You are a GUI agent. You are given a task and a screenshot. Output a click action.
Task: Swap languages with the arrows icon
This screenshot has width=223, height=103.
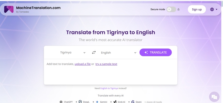[94, 53]
